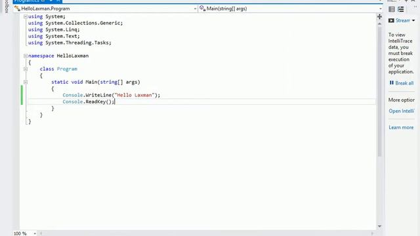Click on the "Hello Laxman" string literal
This screenshot has width=420, height=236.
[135, 95]
